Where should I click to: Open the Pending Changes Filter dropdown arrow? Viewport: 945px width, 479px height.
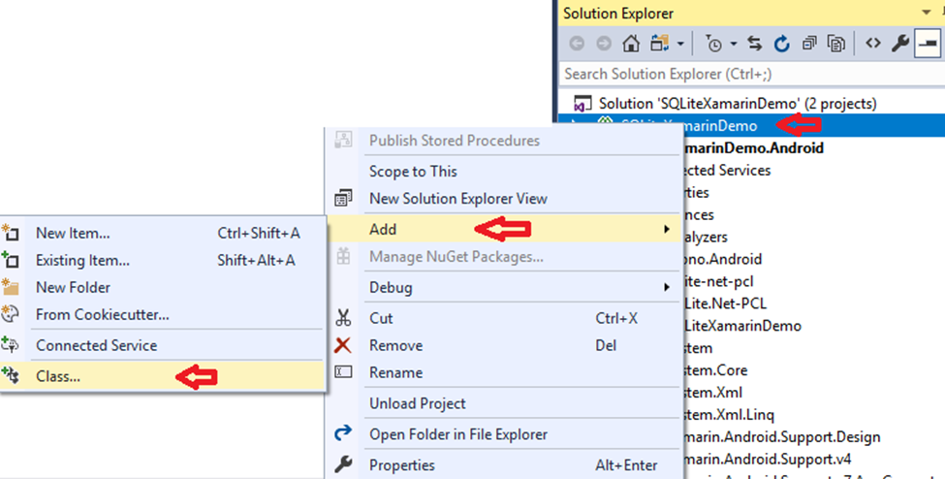(x=734, y=44)
